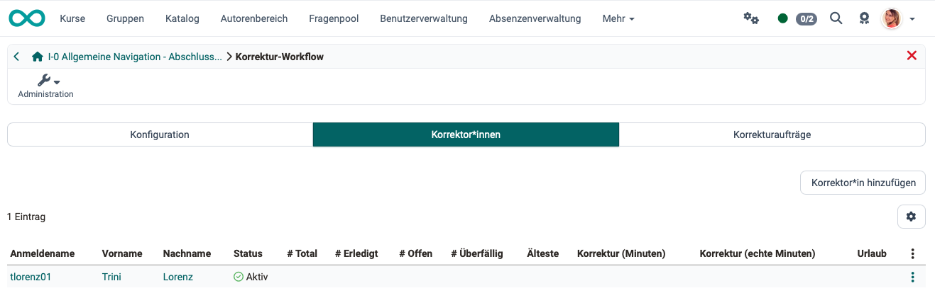The height and width of the screenshot is (298, 935).
Task: Click the green online status dot
Action: click(x=782, y=18)
